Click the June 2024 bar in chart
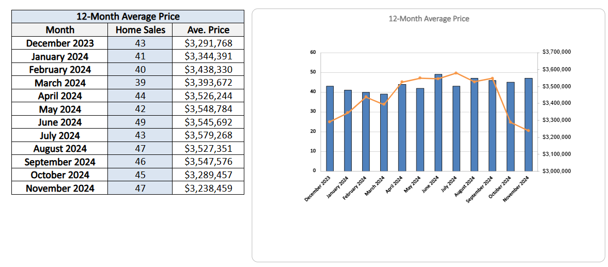 click(x=438, y=122)
